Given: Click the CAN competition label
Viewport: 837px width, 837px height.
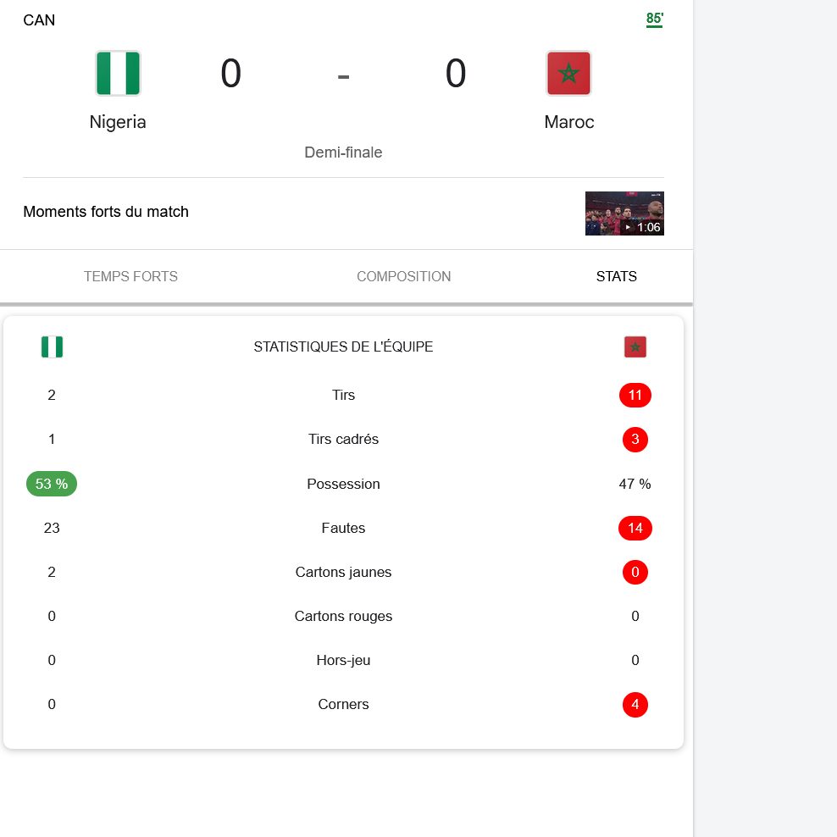Looking at the screenshot, I should click(39, 20).
